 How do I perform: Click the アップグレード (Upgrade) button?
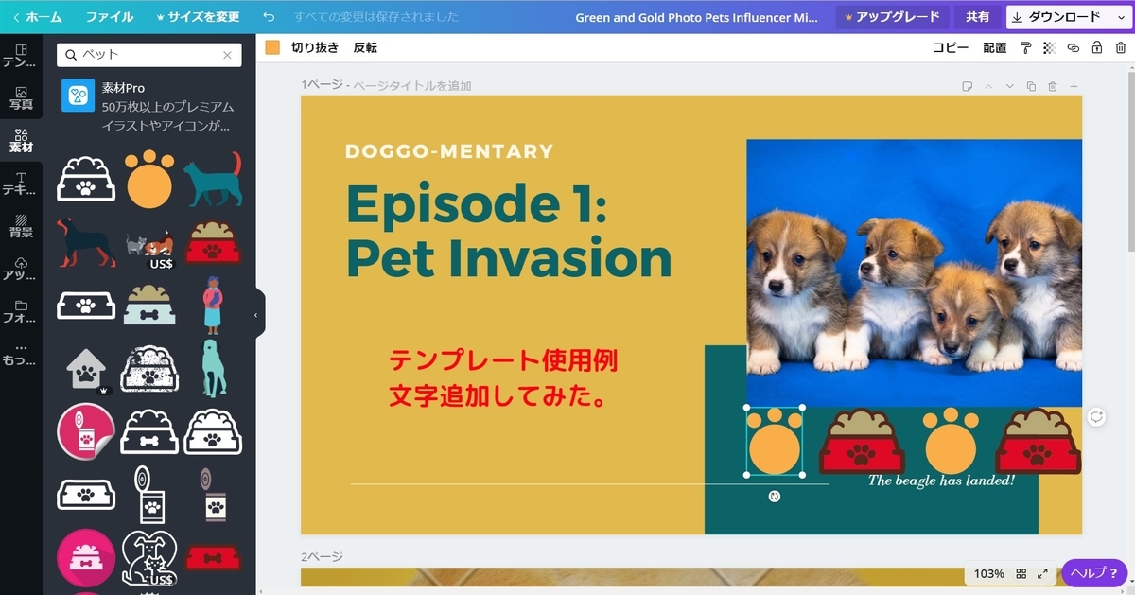890,16
